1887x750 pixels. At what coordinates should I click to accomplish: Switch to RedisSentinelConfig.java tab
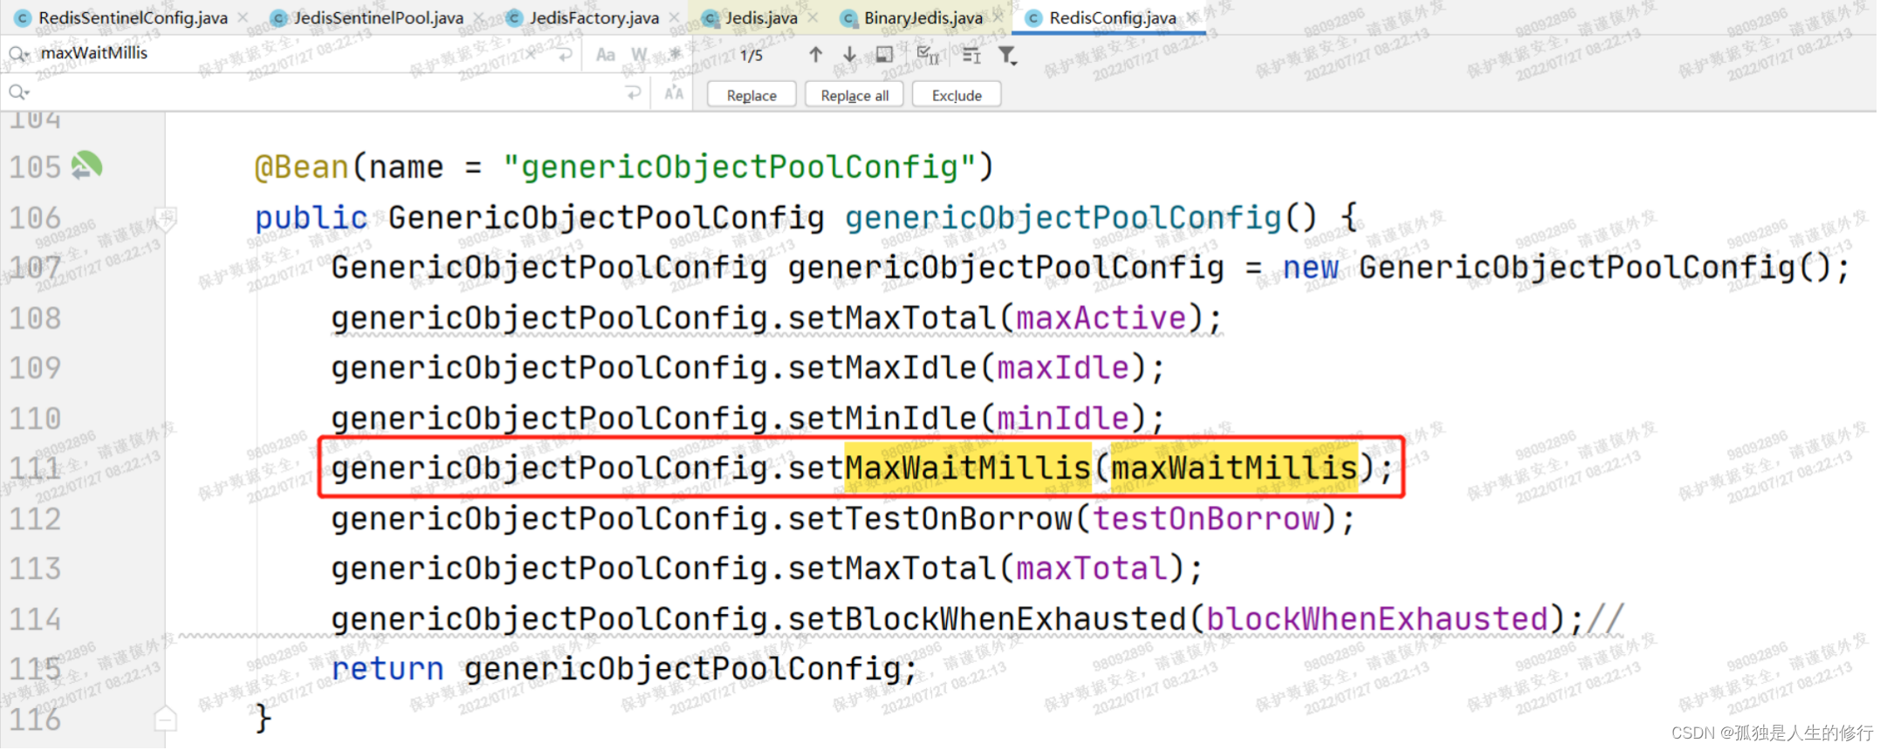(133, 17)
